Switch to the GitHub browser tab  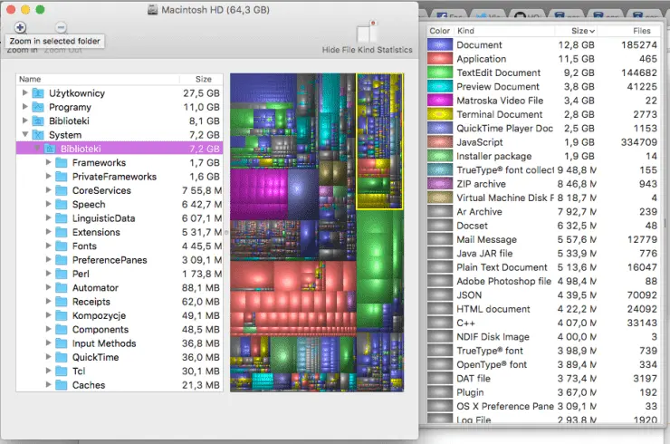[522, 15]
